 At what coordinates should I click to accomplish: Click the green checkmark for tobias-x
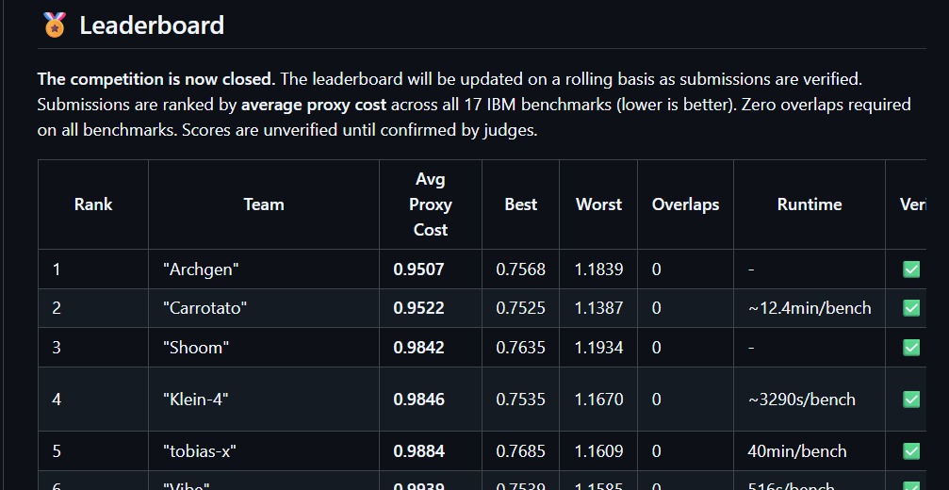click(911, 451)
